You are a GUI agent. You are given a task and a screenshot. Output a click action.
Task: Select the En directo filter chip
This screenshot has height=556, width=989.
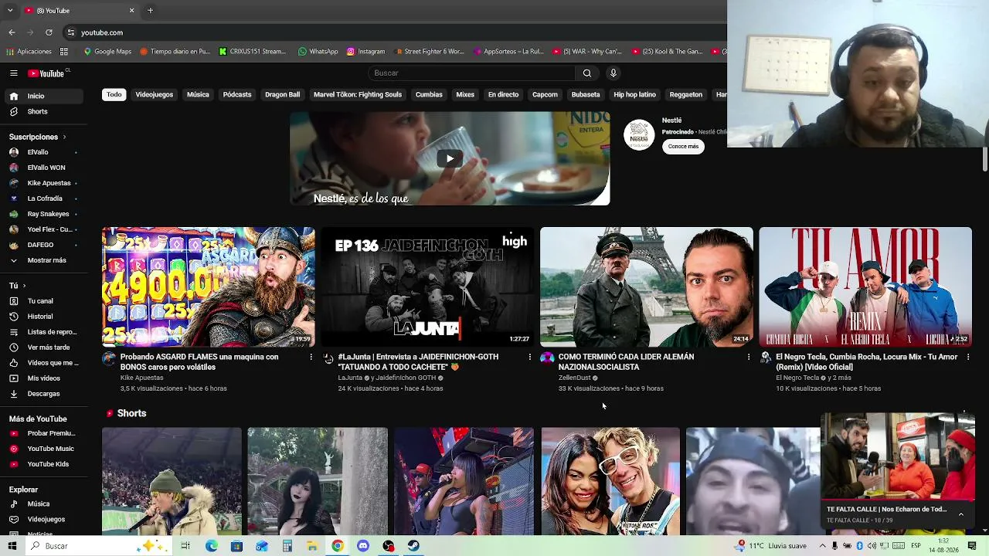click(503, 95)
